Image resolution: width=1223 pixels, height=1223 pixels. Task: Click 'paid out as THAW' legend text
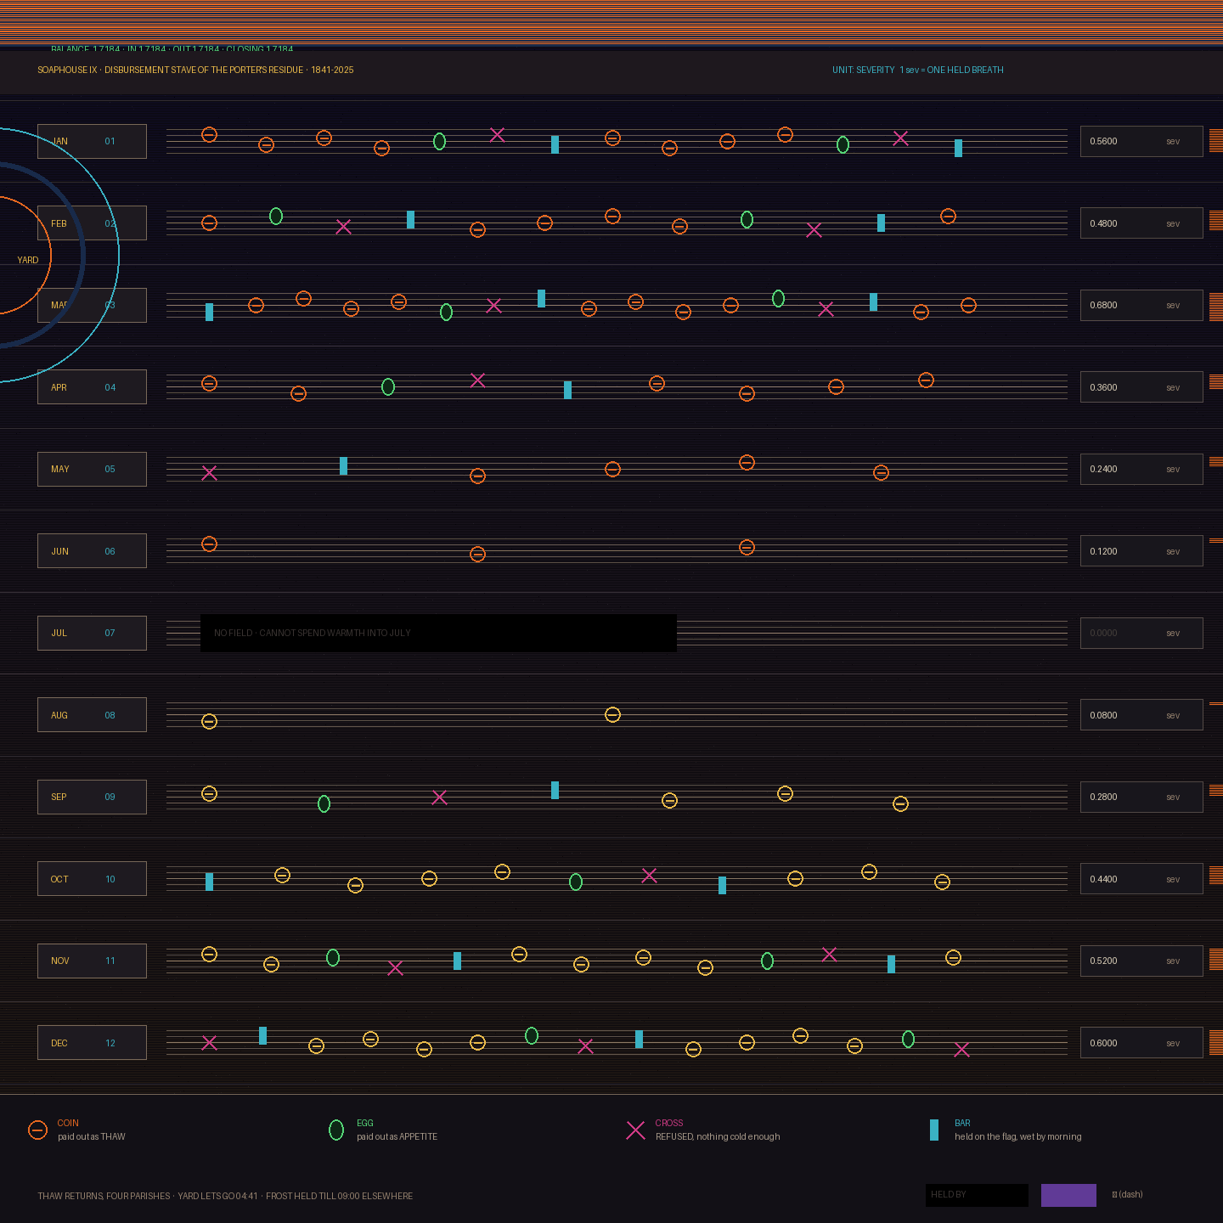[x=91, y=1136]
